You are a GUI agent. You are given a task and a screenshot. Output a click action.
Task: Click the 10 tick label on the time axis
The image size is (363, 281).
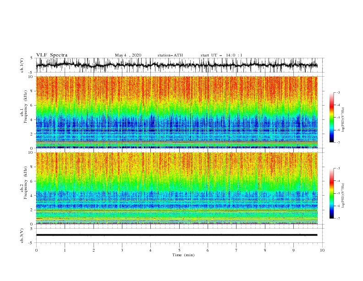click(322, 250)
